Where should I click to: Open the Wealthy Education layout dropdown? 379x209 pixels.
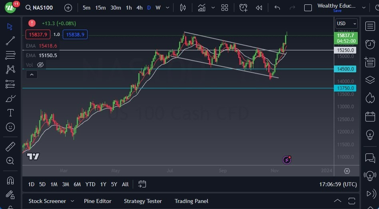[364, 8]
